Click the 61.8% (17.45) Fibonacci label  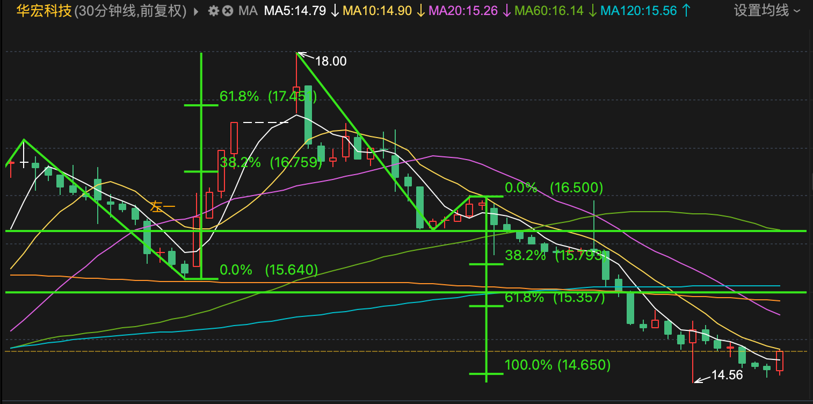[x=268, y=97]
